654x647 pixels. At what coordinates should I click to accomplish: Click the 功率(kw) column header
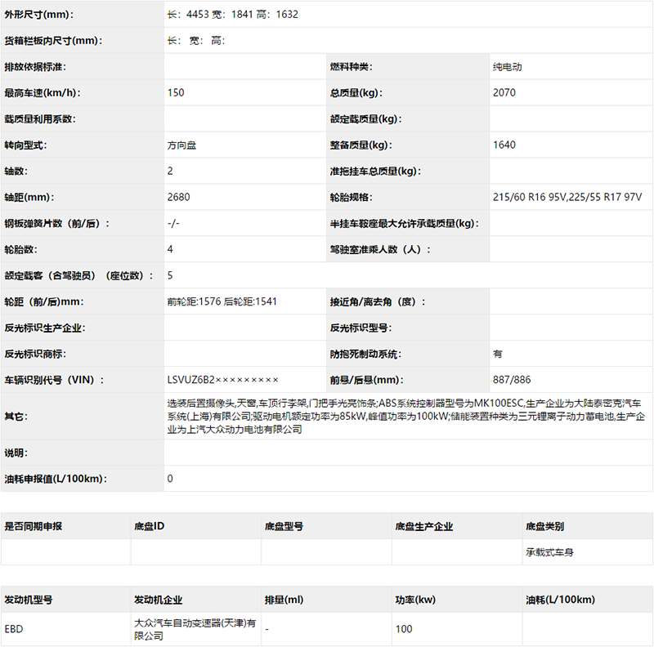(x=415, y=600)
